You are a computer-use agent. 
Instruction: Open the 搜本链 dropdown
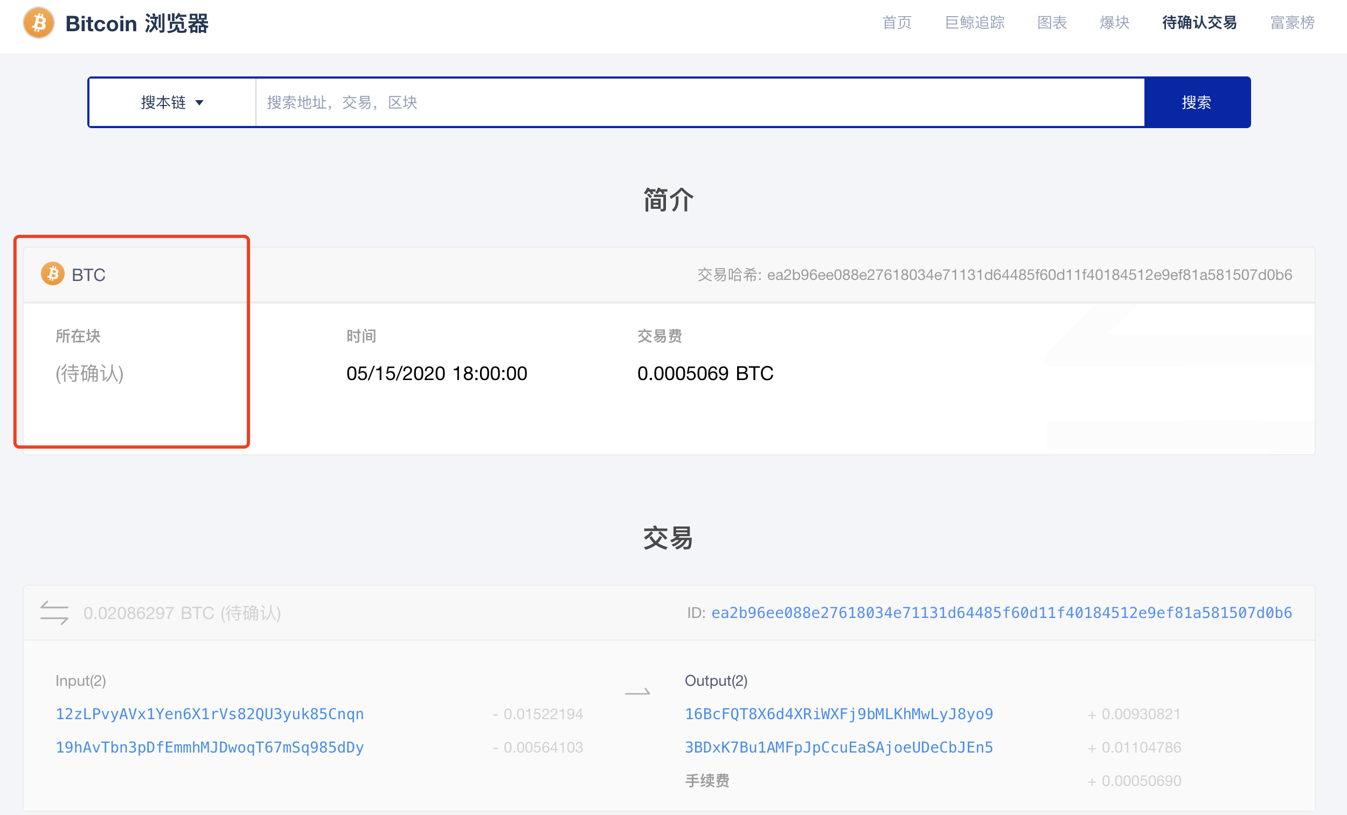[x=172, y=102]
